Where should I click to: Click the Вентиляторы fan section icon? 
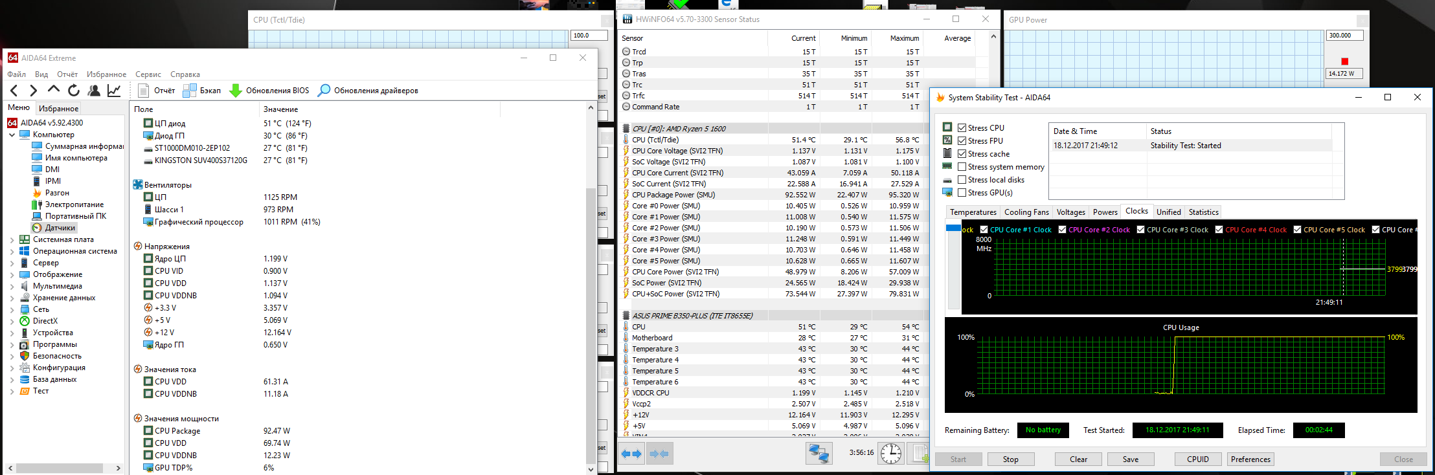tap(138, 184)
